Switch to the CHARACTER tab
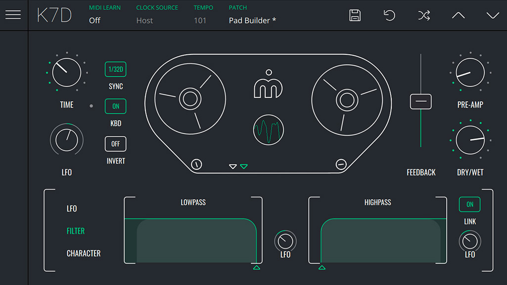The image size is (507, 285). [x=83, y=253]
